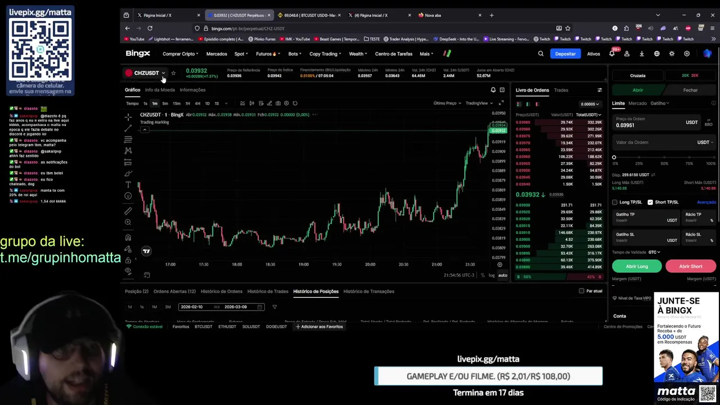Open the hexagon settings icon in header
Screen dimensions: 720x405
pos(687,54)
